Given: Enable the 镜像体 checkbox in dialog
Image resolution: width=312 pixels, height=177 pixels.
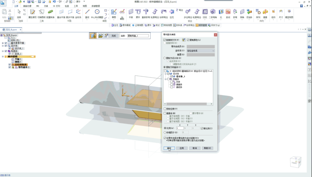Looking at the screenshot, I should pos(165,113).
